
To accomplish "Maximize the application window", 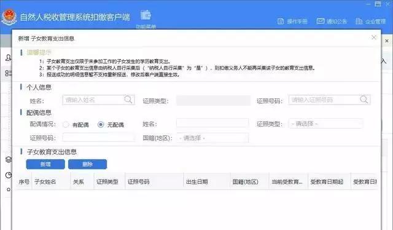I will click(x=378, y=4).
